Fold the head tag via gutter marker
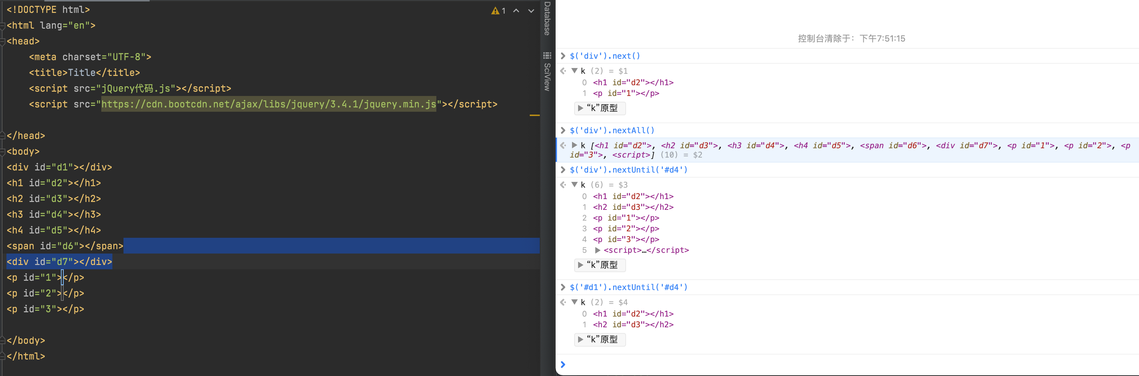The width and height of the screenshot is (1139, 376). point(3,41)
